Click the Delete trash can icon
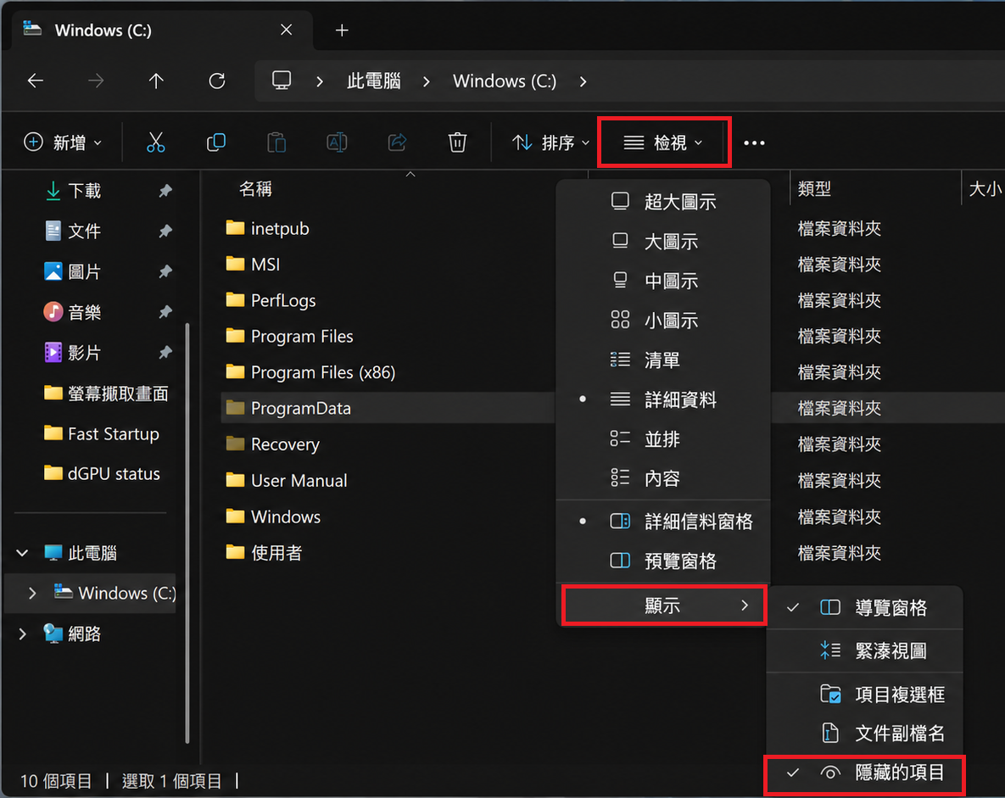 pos(457,142)
